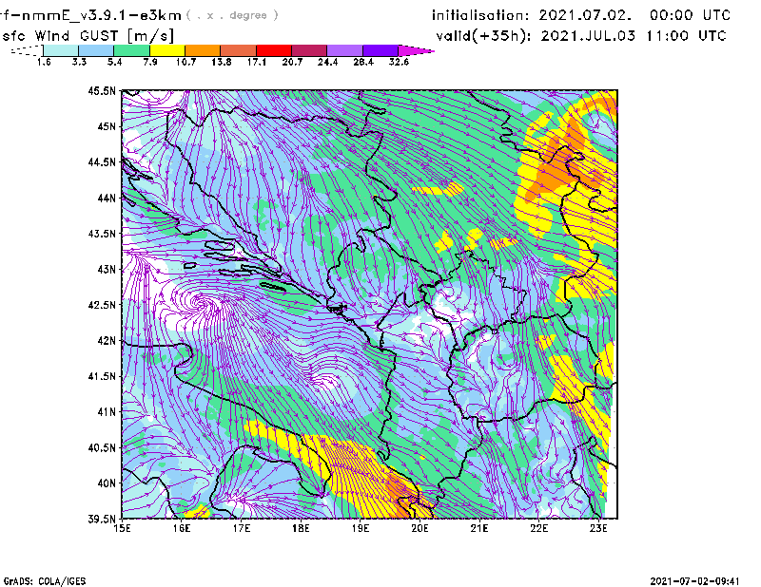The image size is (761, 587).
Task: Click the 15E longitude label
Action: coord(122,528)
